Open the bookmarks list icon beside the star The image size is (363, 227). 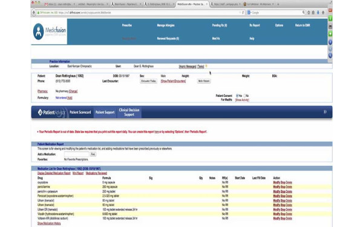313,13
